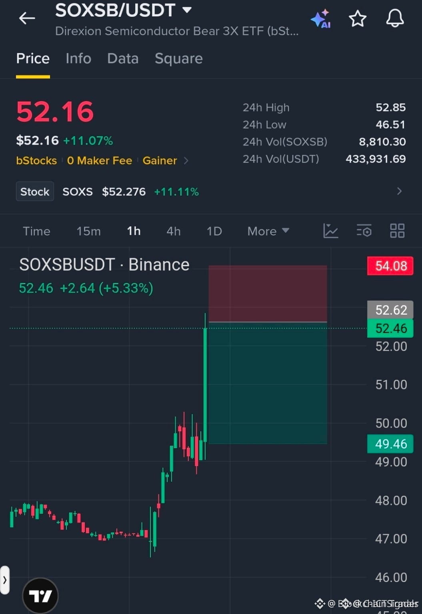Image resolution: width=422 pixels, height=614 pixels.
Task: Click the 24h High value 52.85
Action: pos(391,108)
